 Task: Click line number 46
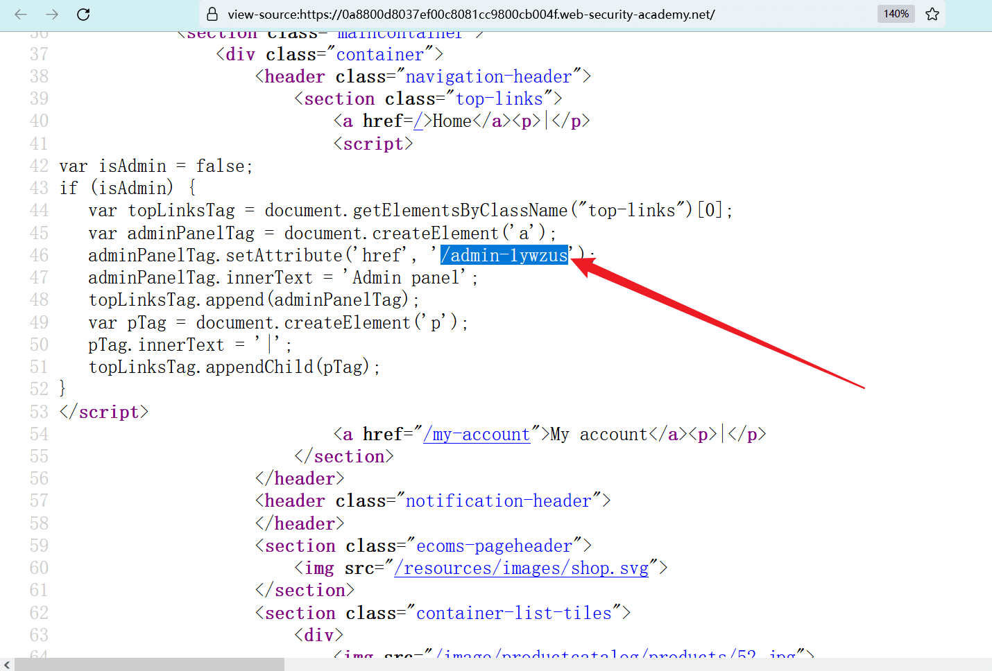coord(40,256)
